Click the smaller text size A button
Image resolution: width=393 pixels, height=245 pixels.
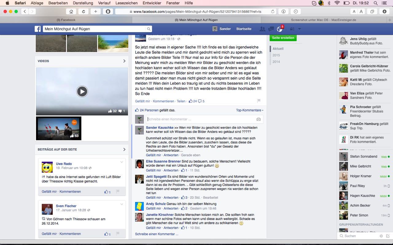(x=354, y=11)
